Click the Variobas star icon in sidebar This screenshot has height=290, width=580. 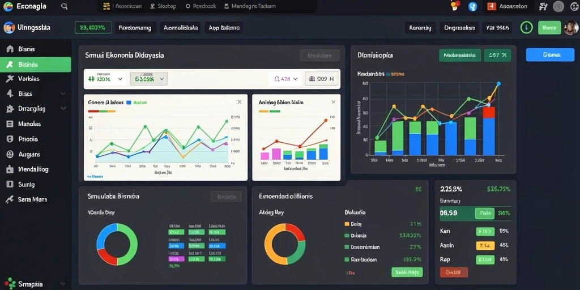10,79
